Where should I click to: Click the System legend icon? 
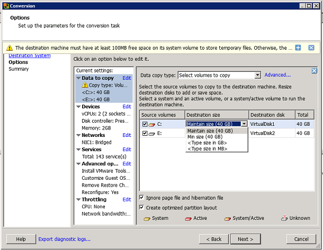(x=147, y=219)
